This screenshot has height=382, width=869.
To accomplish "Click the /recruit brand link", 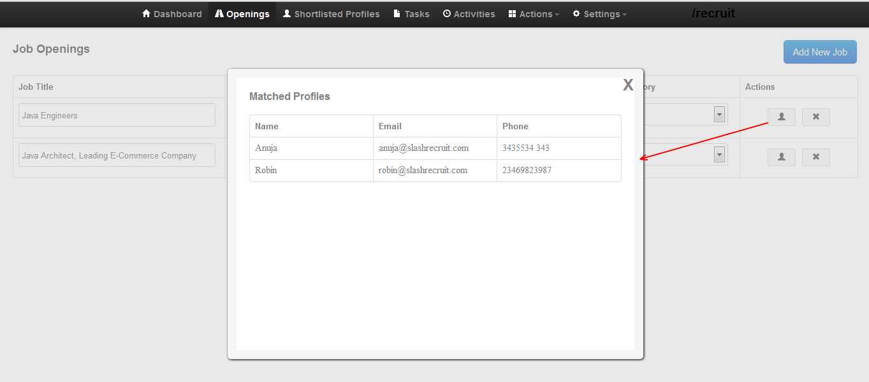I will (x=713, y=13).
